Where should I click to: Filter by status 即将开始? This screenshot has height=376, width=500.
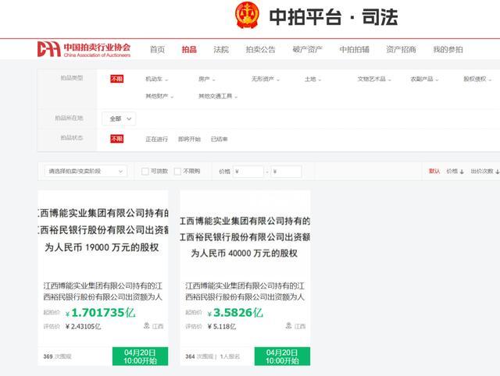(189, 139)
